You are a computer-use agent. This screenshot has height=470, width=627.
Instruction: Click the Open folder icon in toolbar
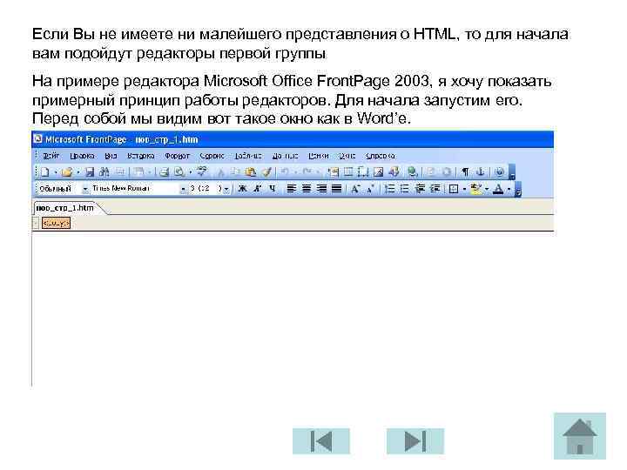(x=67, y=172)
